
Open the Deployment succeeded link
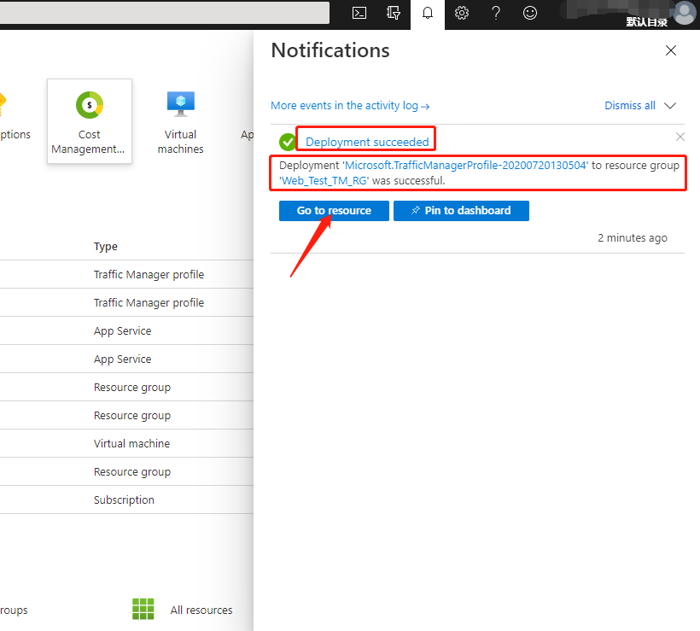coord(367,142)
